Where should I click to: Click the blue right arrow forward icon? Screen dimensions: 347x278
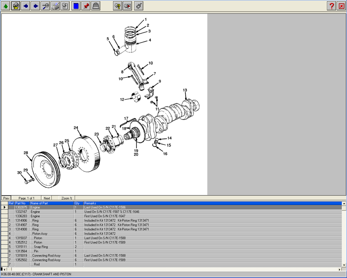[36, 6]
